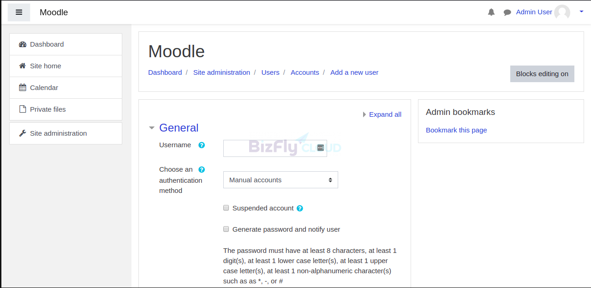Open the messages speech bubble icon
The height and width of the screenshot is (288, 591).
[x=507, y=12]
